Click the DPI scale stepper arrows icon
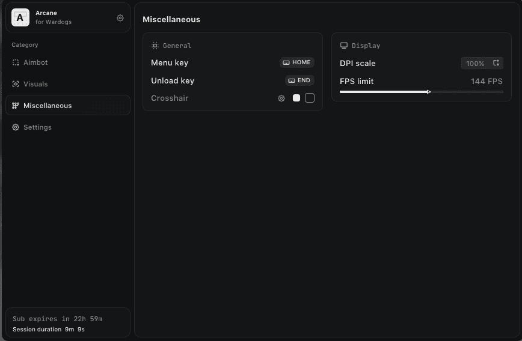Image resolution: width=522 pixels, height=341 pixels. tap(496, 63)
